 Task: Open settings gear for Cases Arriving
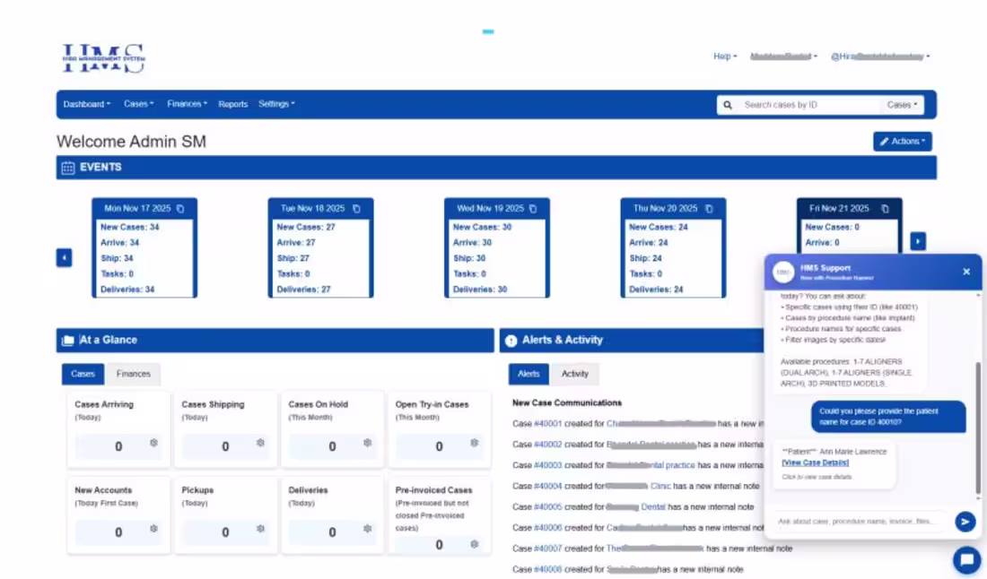pyautogui.click(x=153, y=443)
